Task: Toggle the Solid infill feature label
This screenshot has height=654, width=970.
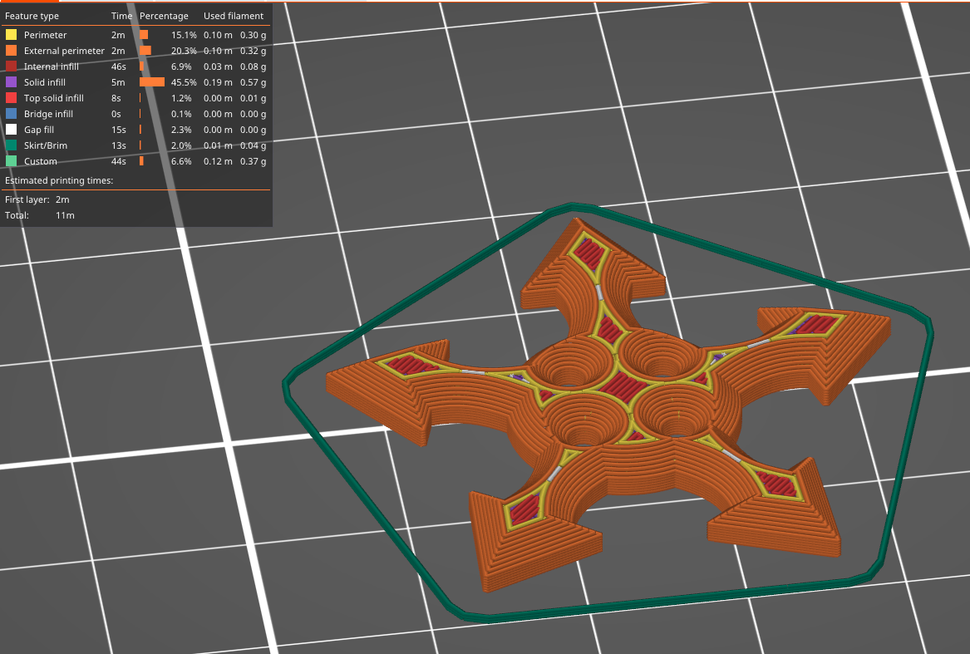Action: click(45, 82)
